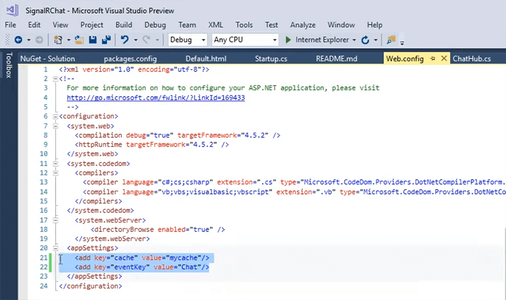The height and width of the screenshot is (300, 506).
Task: Open the XML menu
Action: 215,25
